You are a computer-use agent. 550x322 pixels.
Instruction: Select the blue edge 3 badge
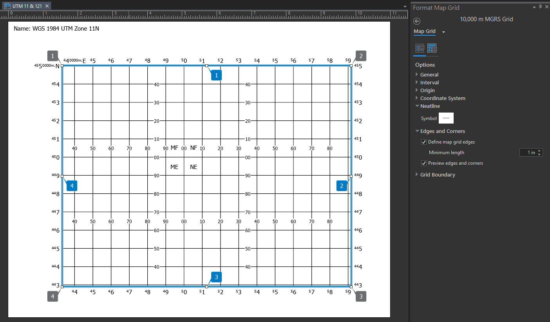pos(216,277)
